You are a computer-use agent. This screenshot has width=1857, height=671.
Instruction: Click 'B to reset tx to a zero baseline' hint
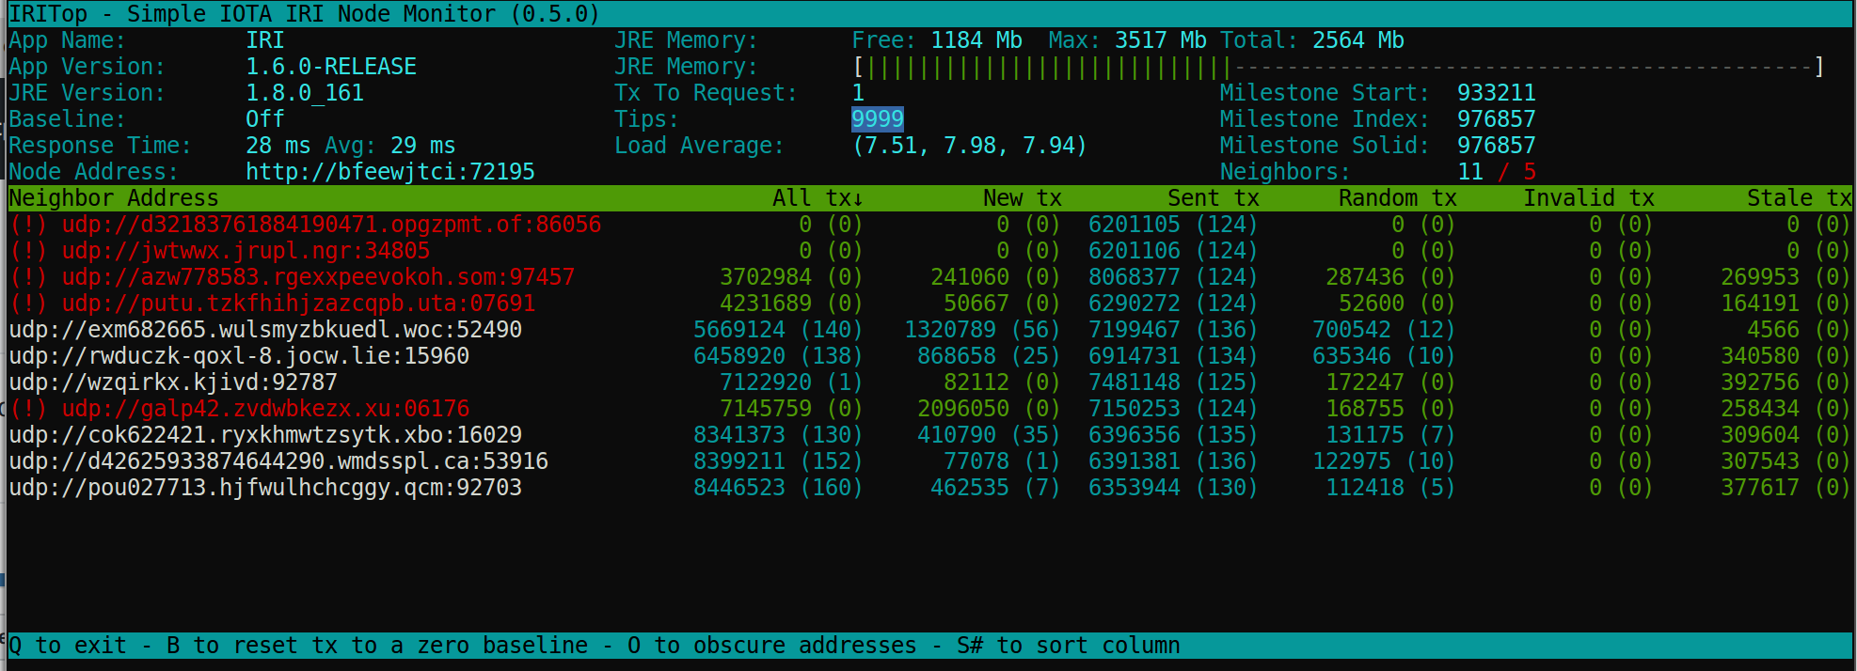(x=377, y=646)
